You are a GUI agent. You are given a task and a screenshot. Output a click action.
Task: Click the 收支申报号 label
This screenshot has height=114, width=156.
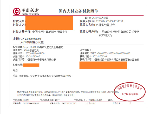coord(86,50)
